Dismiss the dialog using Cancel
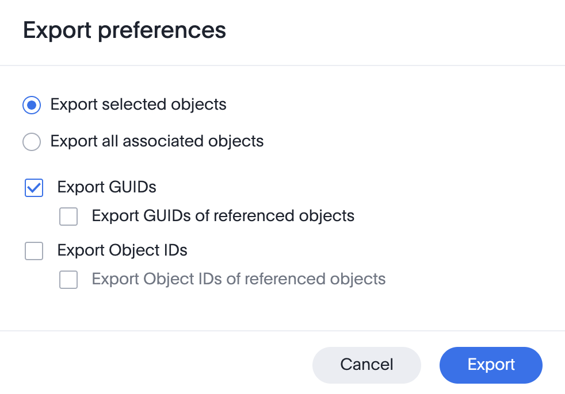 [x=367, y=365]
